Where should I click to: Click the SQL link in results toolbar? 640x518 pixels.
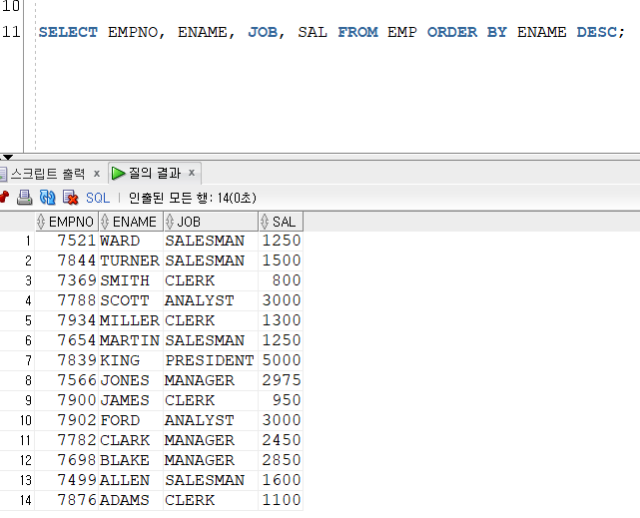click(x=98, y=198)
